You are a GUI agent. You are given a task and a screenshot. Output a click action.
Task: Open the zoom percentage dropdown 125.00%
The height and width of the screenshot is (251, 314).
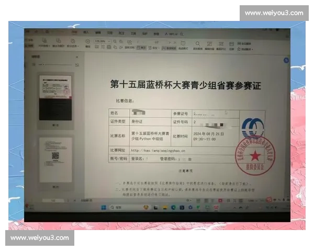[x=109, y=41]
